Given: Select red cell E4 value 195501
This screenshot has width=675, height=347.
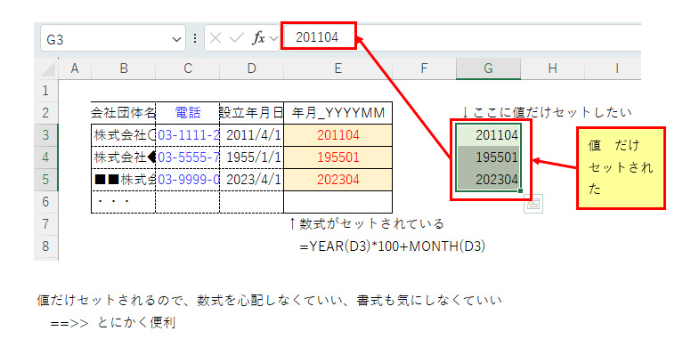Looking at the screenshot, I should coord(337,157).
